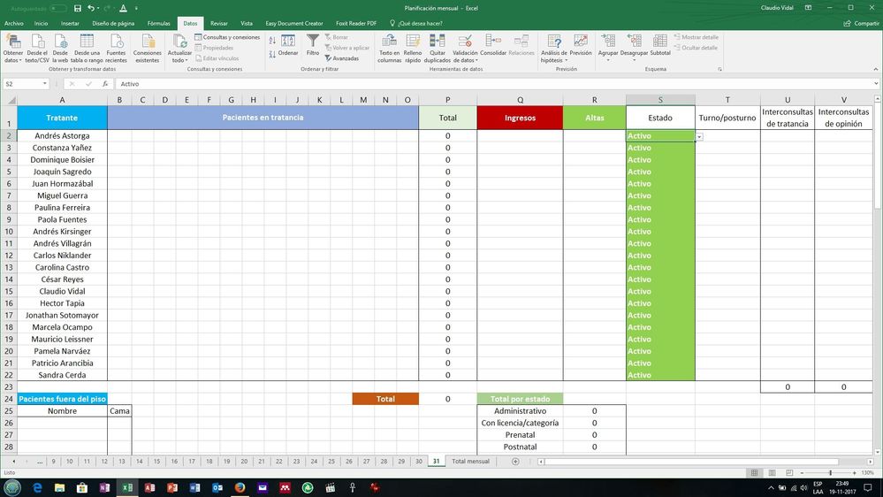Viewport: 883px width, 497px height.
Task: Click the Compartir button
Action: (862, 24)
